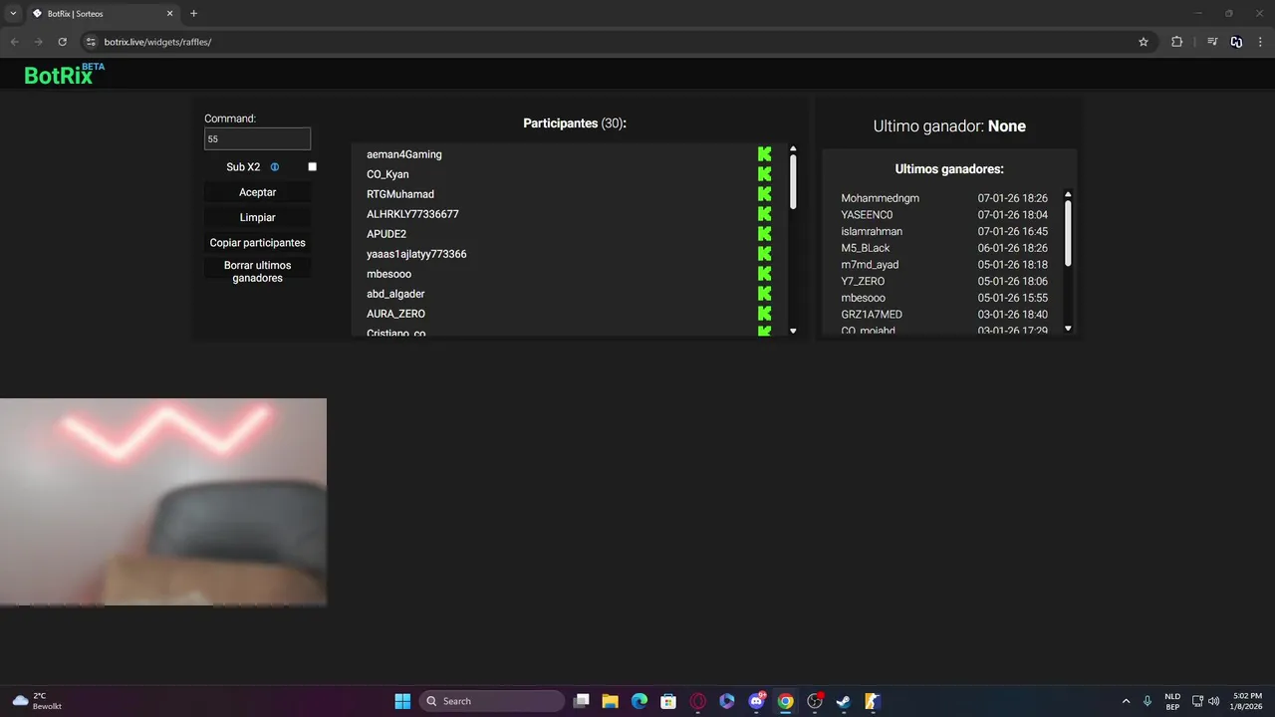Select the BotRix | Sorteos tab
The width and height of the screenshot is (1275, 717).
[103, 14]
